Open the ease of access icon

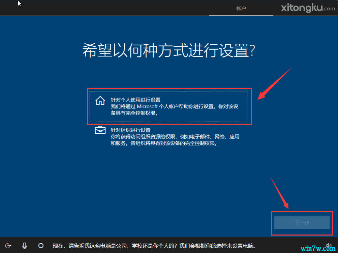8,246
